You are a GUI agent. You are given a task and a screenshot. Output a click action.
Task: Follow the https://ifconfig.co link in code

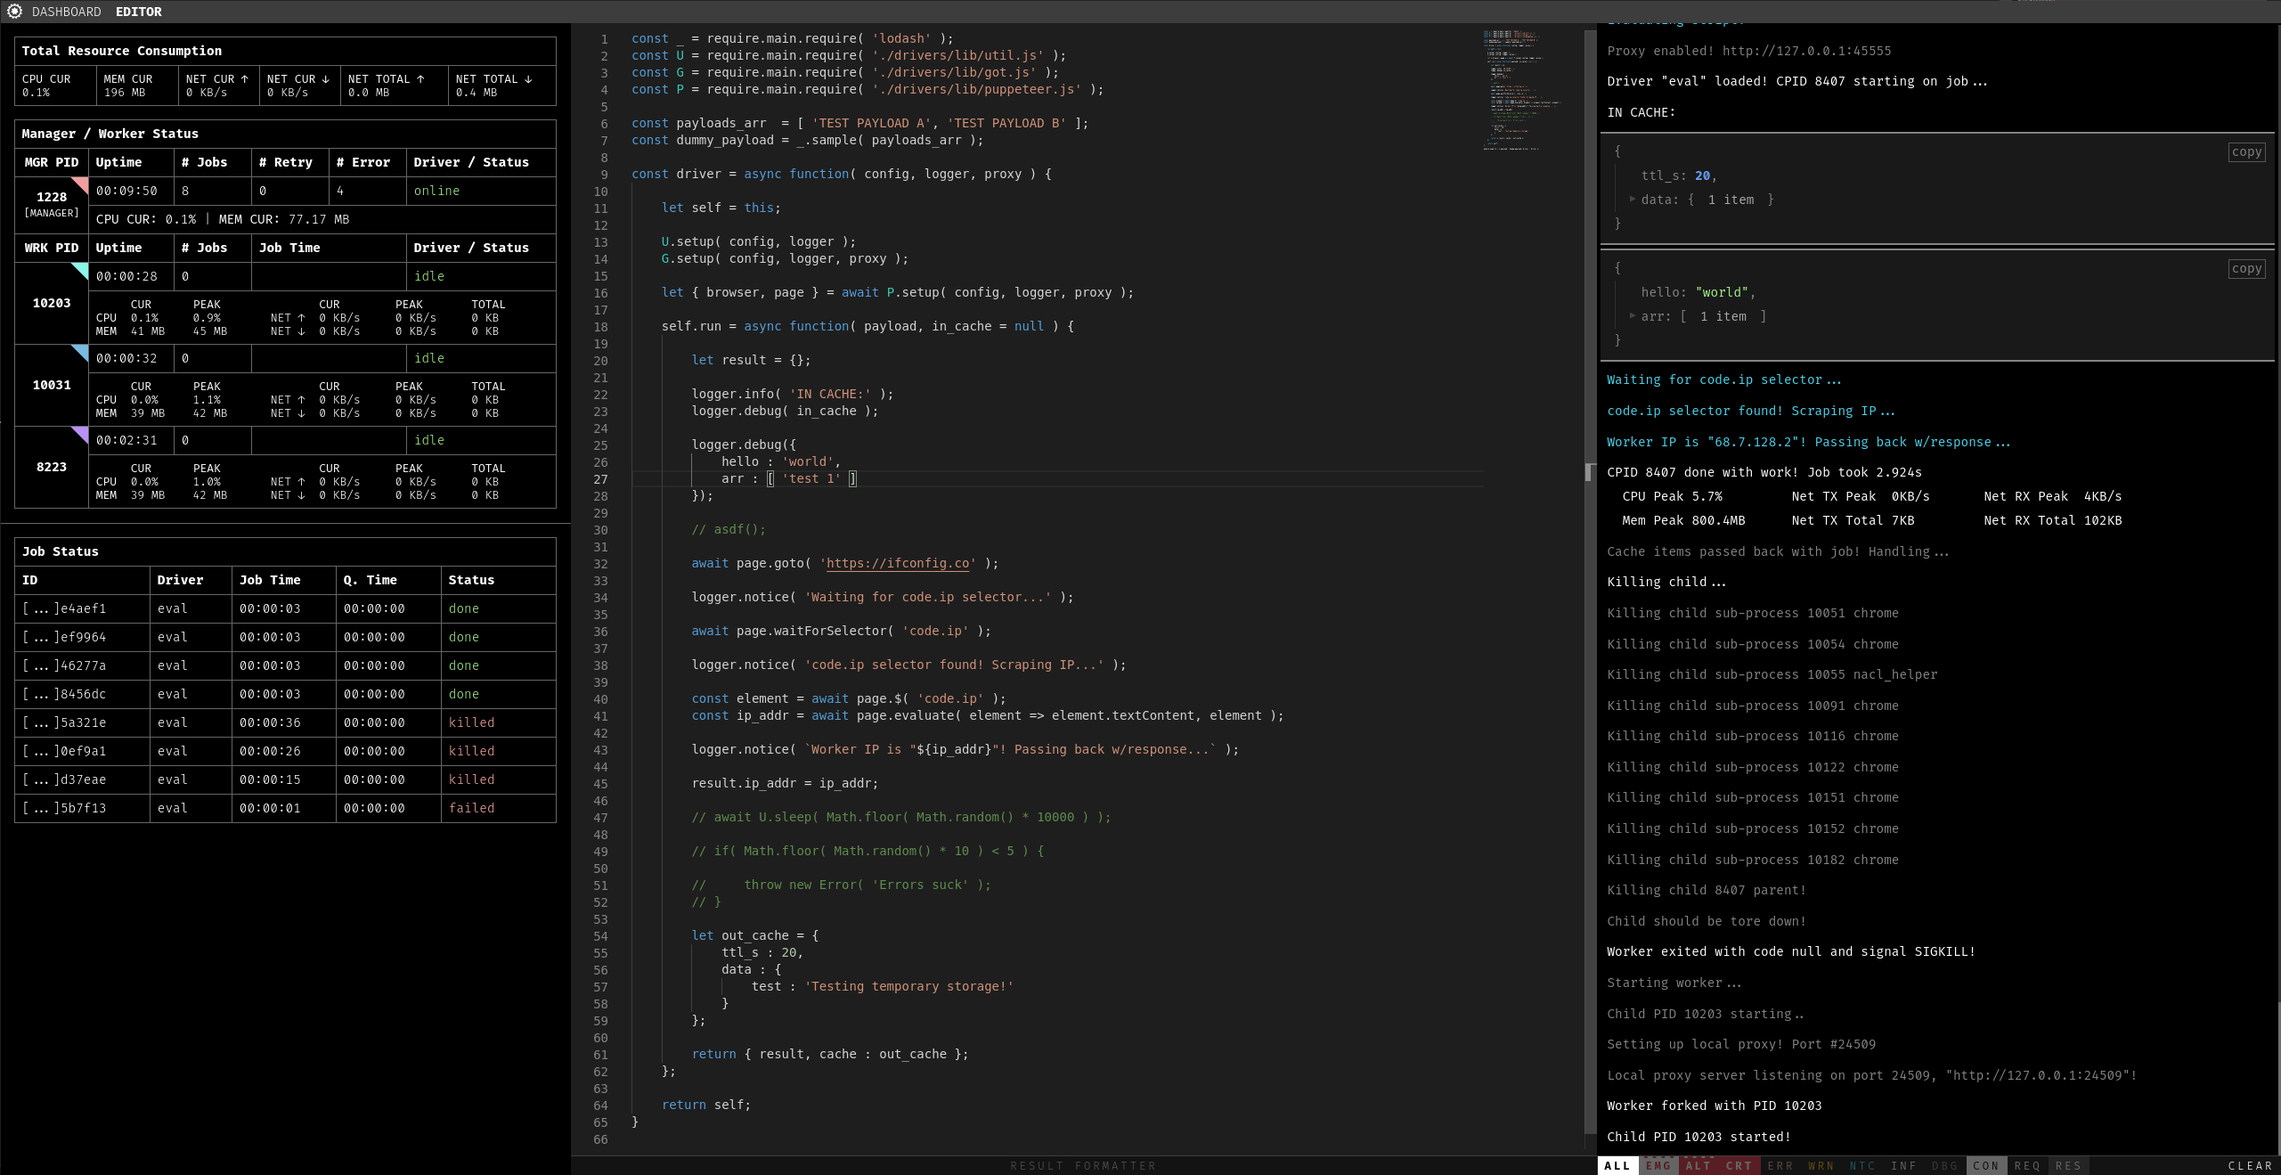898,563
